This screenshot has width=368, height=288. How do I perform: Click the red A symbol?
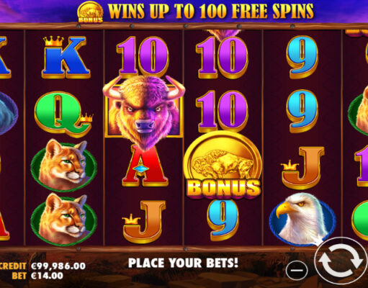click(x=145, y=166)
